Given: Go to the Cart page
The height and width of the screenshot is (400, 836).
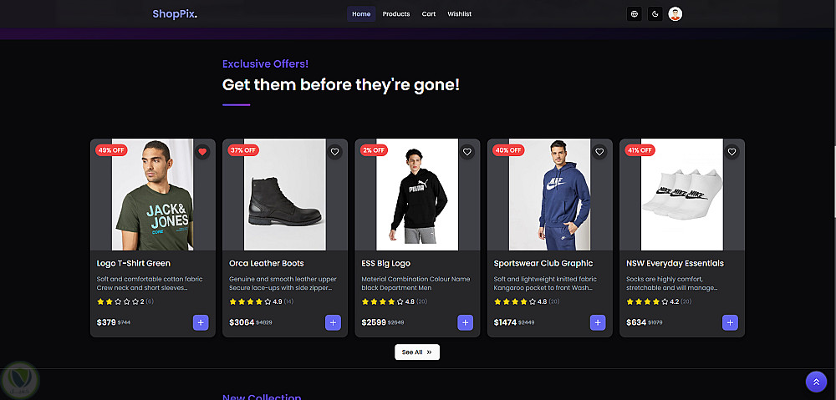Looking at the screenshot, I should click(x=429, y=14).
